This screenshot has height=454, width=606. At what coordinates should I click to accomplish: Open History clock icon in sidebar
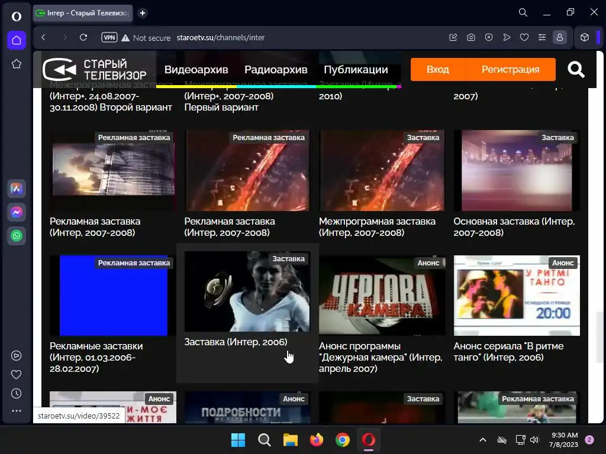coord(16,393)
